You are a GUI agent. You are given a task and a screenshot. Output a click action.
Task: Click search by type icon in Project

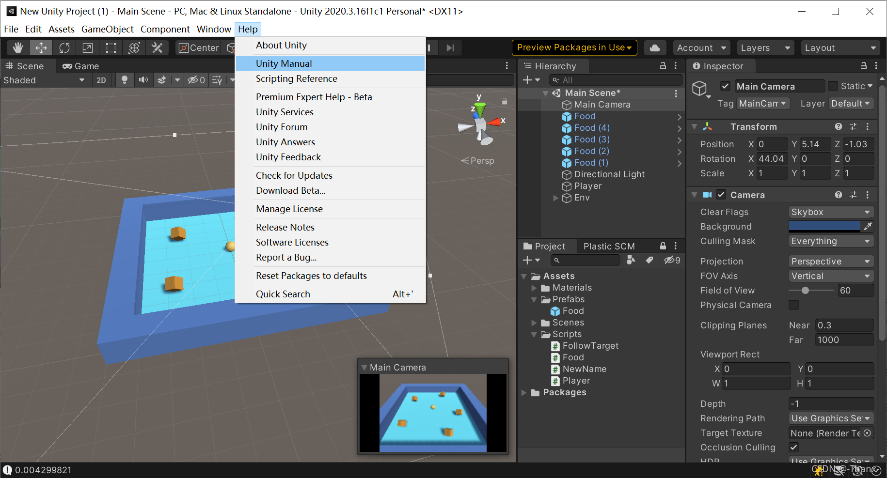631,260
